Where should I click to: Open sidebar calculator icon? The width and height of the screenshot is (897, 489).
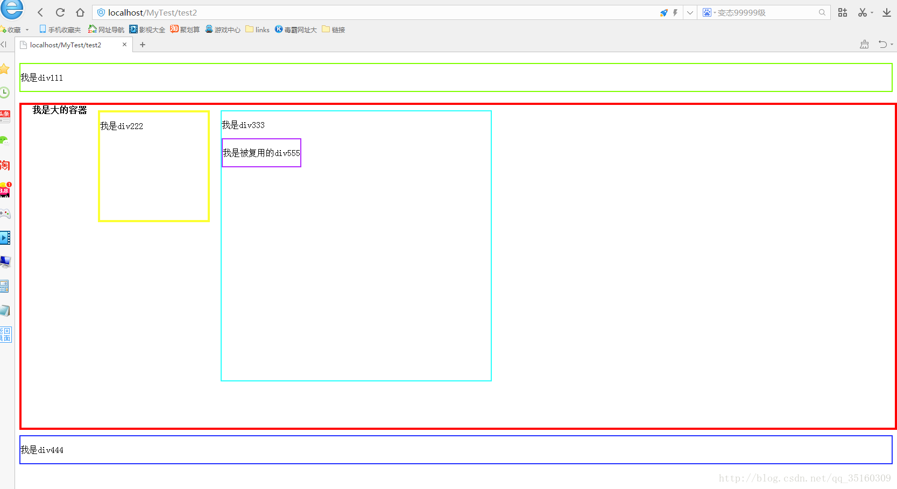[x=4, y=286]
